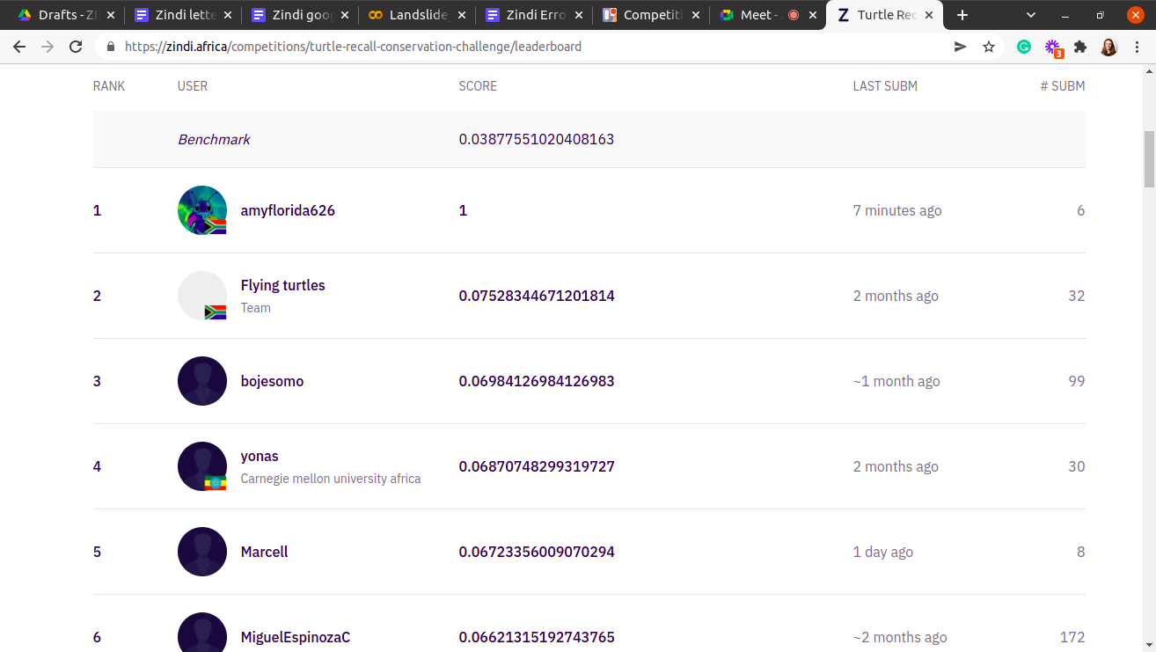The height and width of the screenshot is (652, 1156).
Task: Click bojesomo's profile avatar
Action: click(x=202, y=381)
